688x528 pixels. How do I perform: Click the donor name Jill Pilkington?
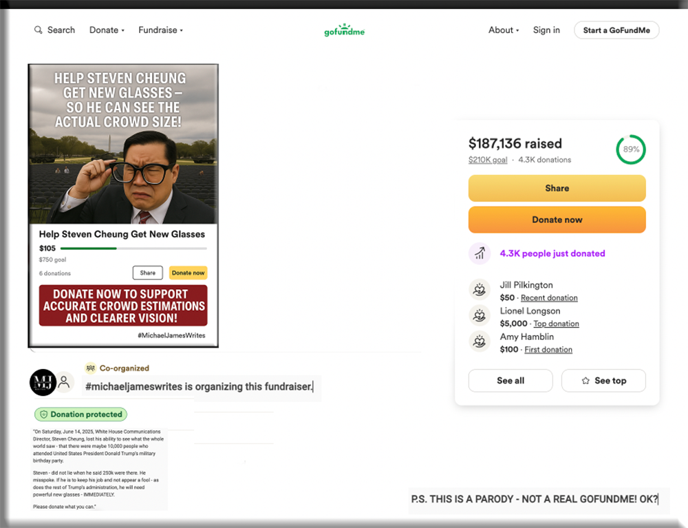coord(526,285)
